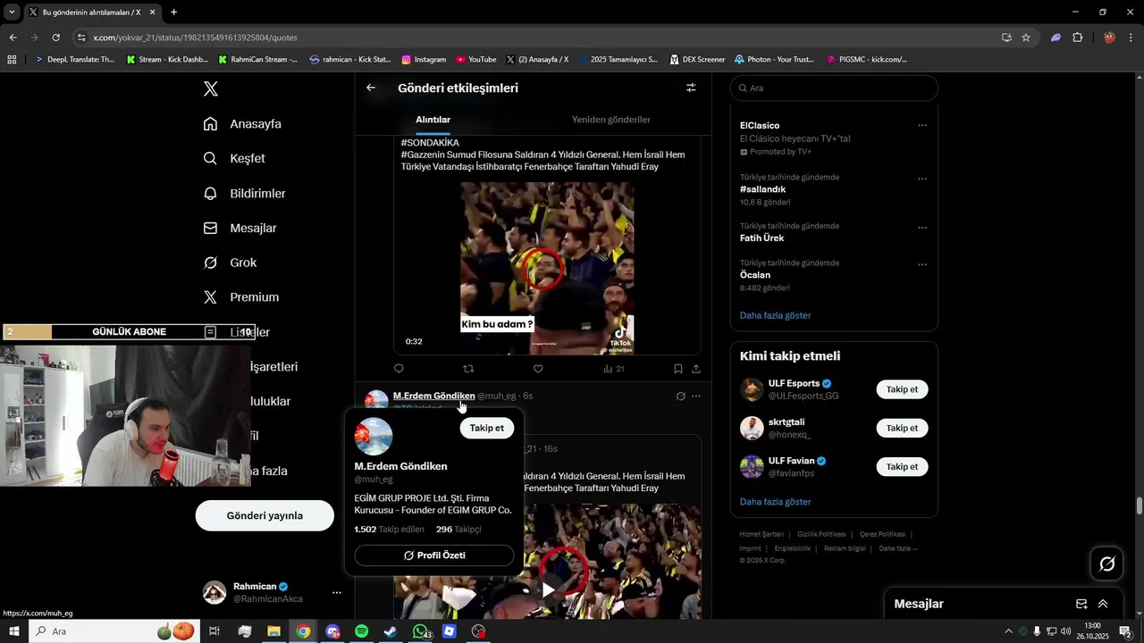The height and width of the screenshot is (643, 1144).
Task: Open more options for ElClasico trend
Action: [922, 126]
